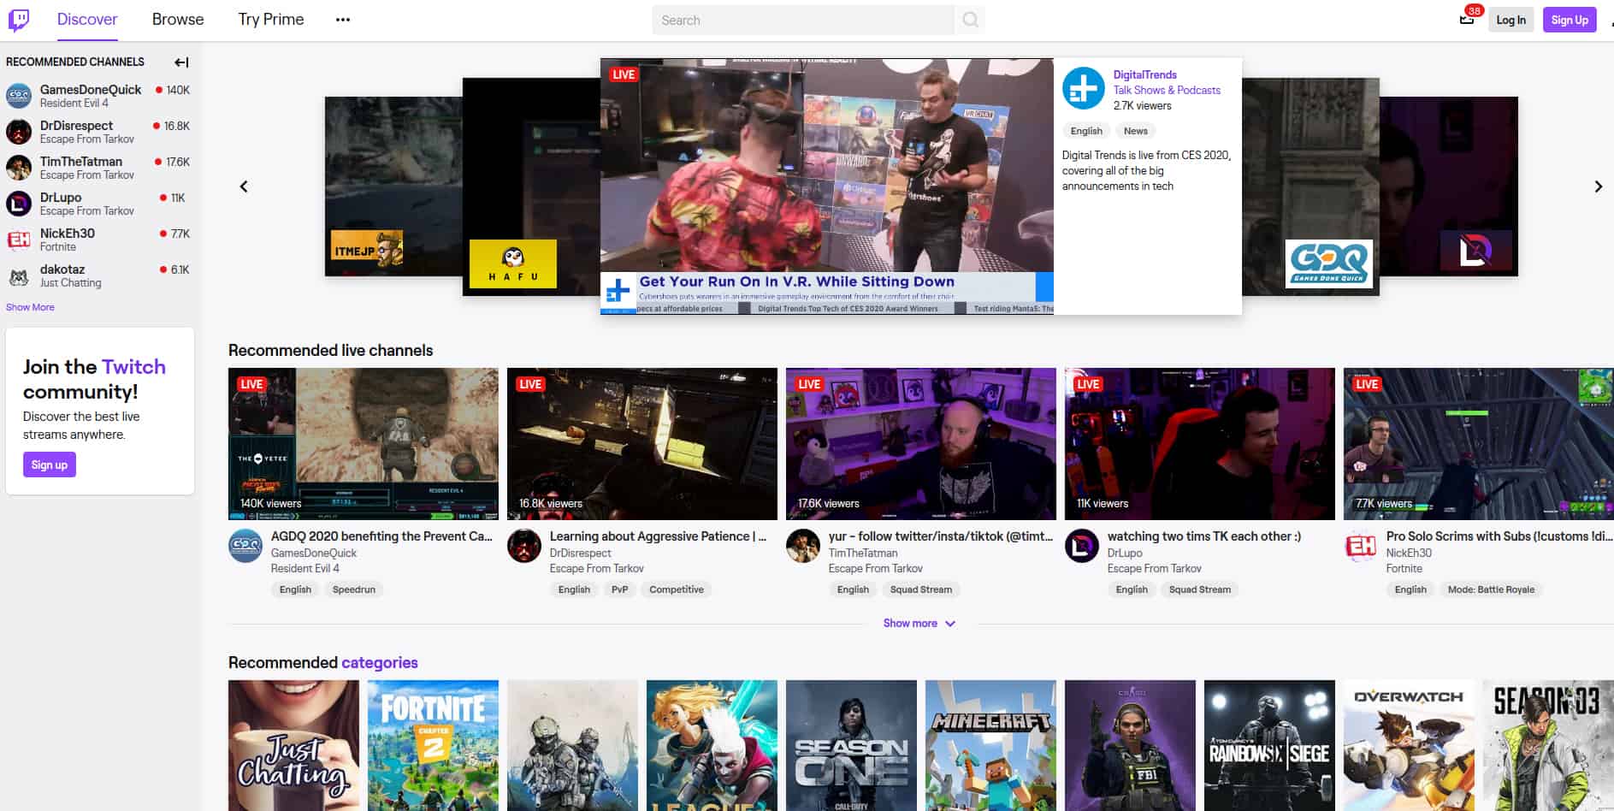
Task: Click the Log In button
Action: [x=1511, y=20]
